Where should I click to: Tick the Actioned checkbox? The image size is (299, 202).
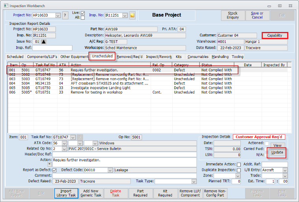point(267,143)
